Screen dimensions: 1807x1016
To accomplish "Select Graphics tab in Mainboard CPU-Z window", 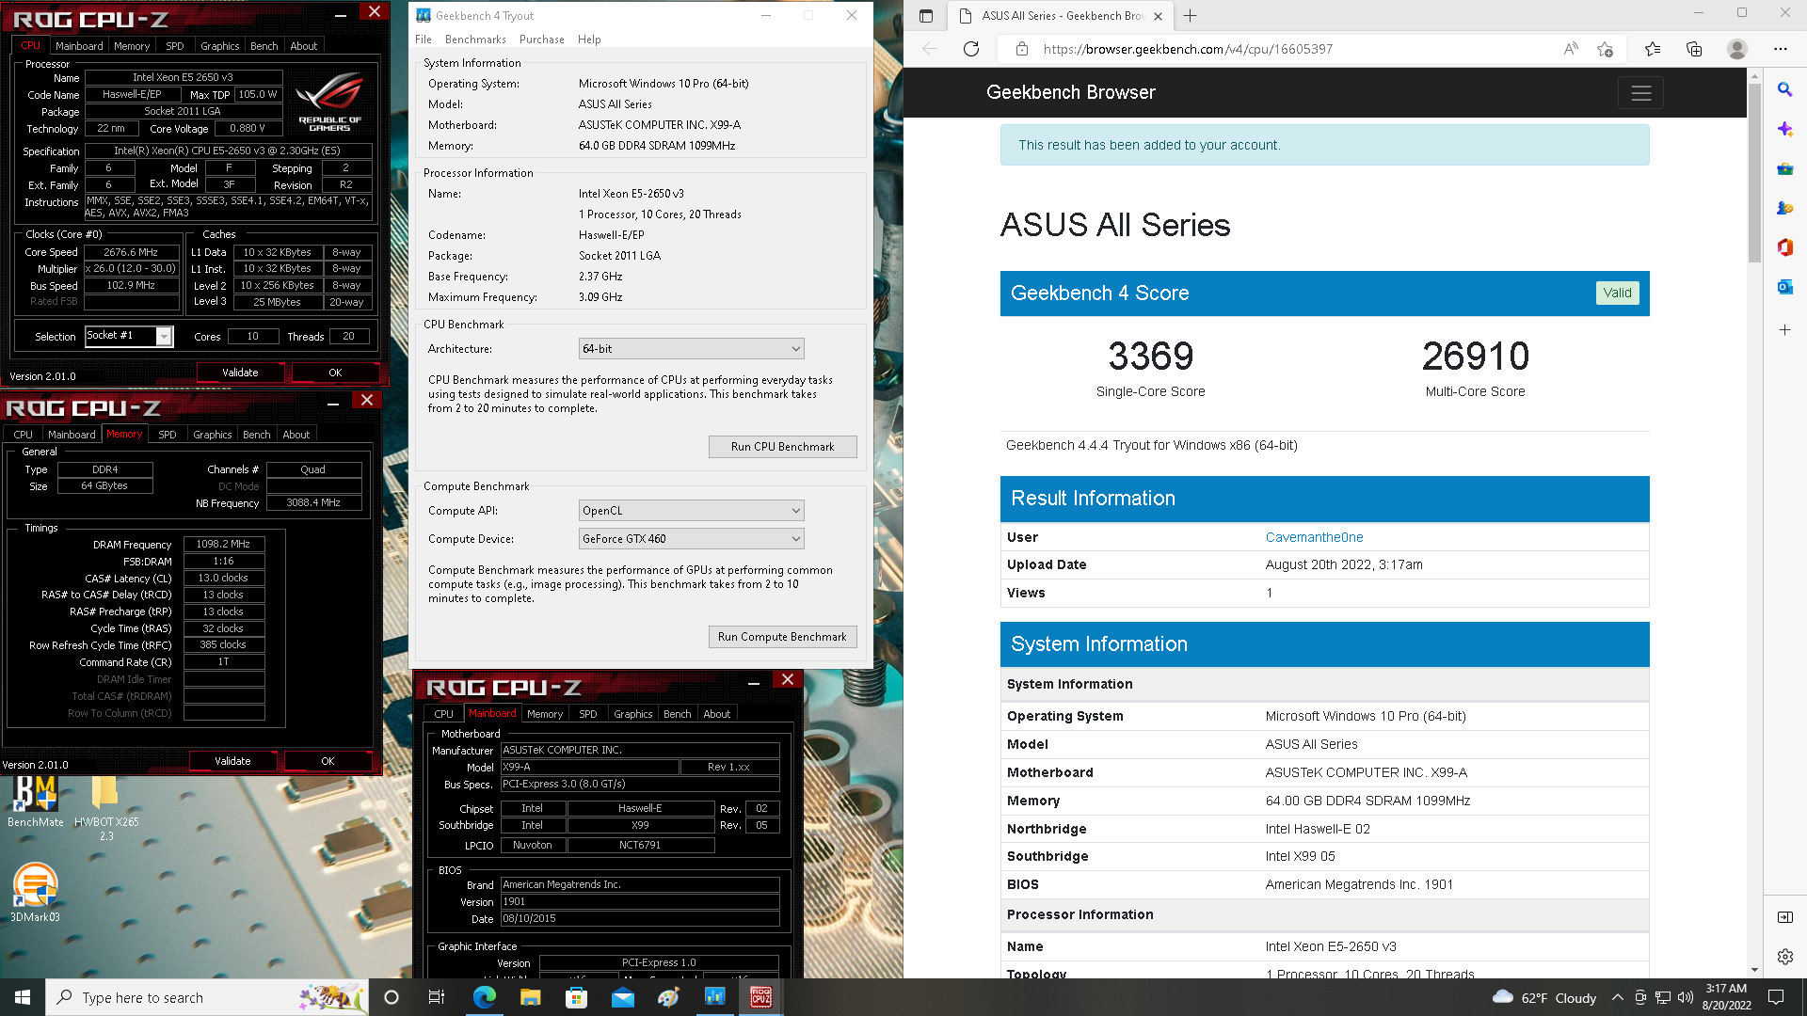I will pyautogui.click(x=633, y=714).
